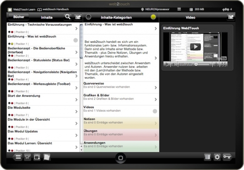Viewport: 244px width, 170px height.
Task: Open settings gear in bottom toolbar
Action: 217,157
